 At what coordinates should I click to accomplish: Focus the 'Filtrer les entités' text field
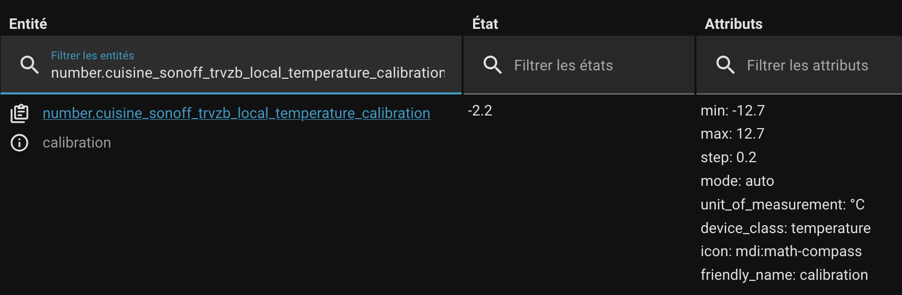pos(248,72)
